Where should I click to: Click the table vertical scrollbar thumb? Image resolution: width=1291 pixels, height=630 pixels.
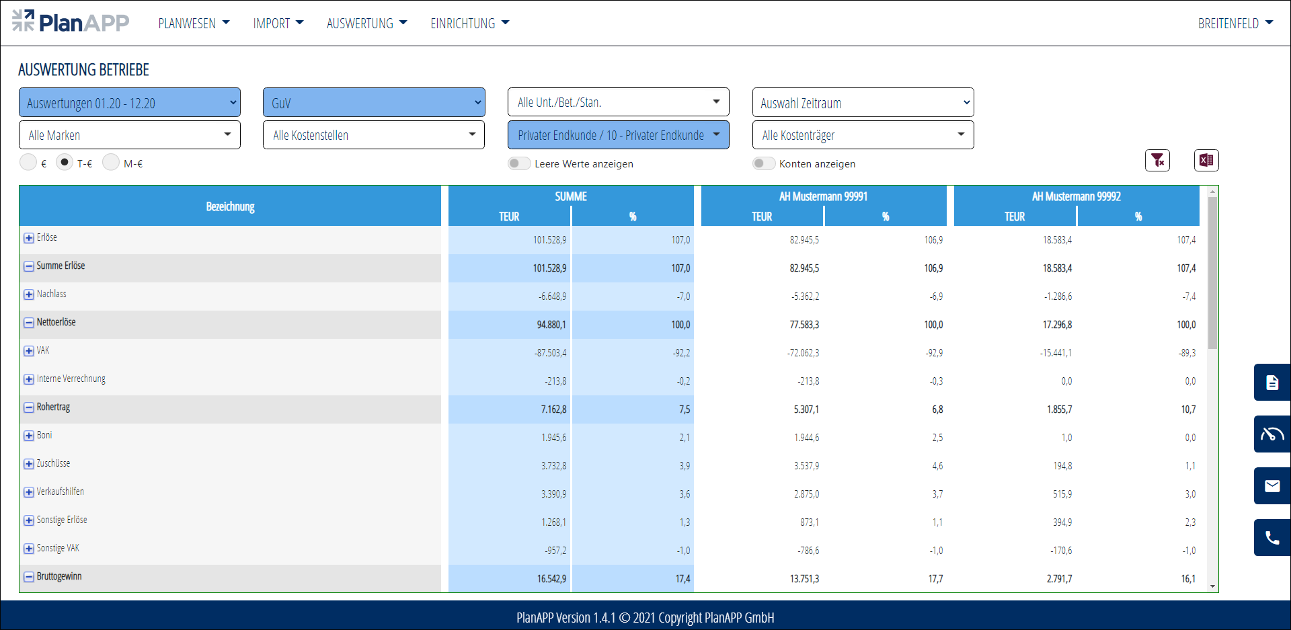click(x=1212, y=272)
